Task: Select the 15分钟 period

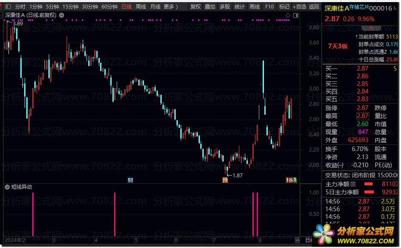Action: [70, 7]
